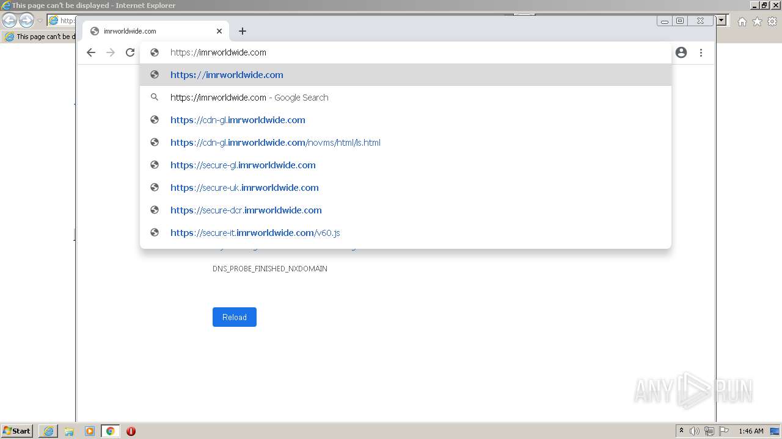
Task: Open the red Opera taskbar icon
Action: point(131,431)
